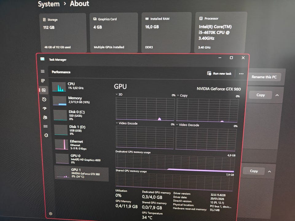Click GPU Memory value 0,4/11,9 GB

(x=126, y=206)
